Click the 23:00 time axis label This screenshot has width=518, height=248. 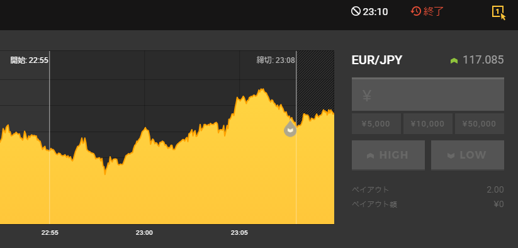(144, 232)
